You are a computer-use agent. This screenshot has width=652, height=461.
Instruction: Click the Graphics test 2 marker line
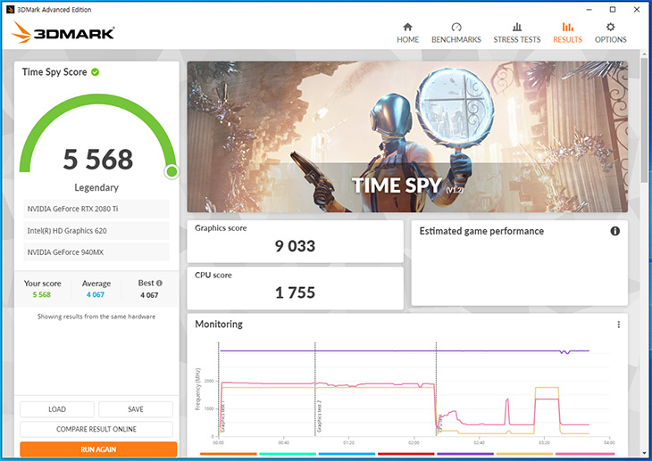(315, 389)
